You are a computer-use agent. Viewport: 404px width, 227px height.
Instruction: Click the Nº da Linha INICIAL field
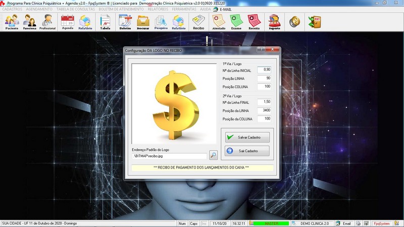(264, 70)
